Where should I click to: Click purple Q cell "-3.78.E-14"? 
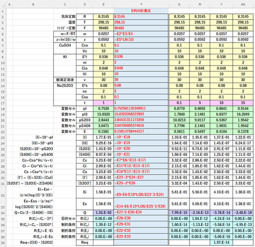tap(222, 212)
